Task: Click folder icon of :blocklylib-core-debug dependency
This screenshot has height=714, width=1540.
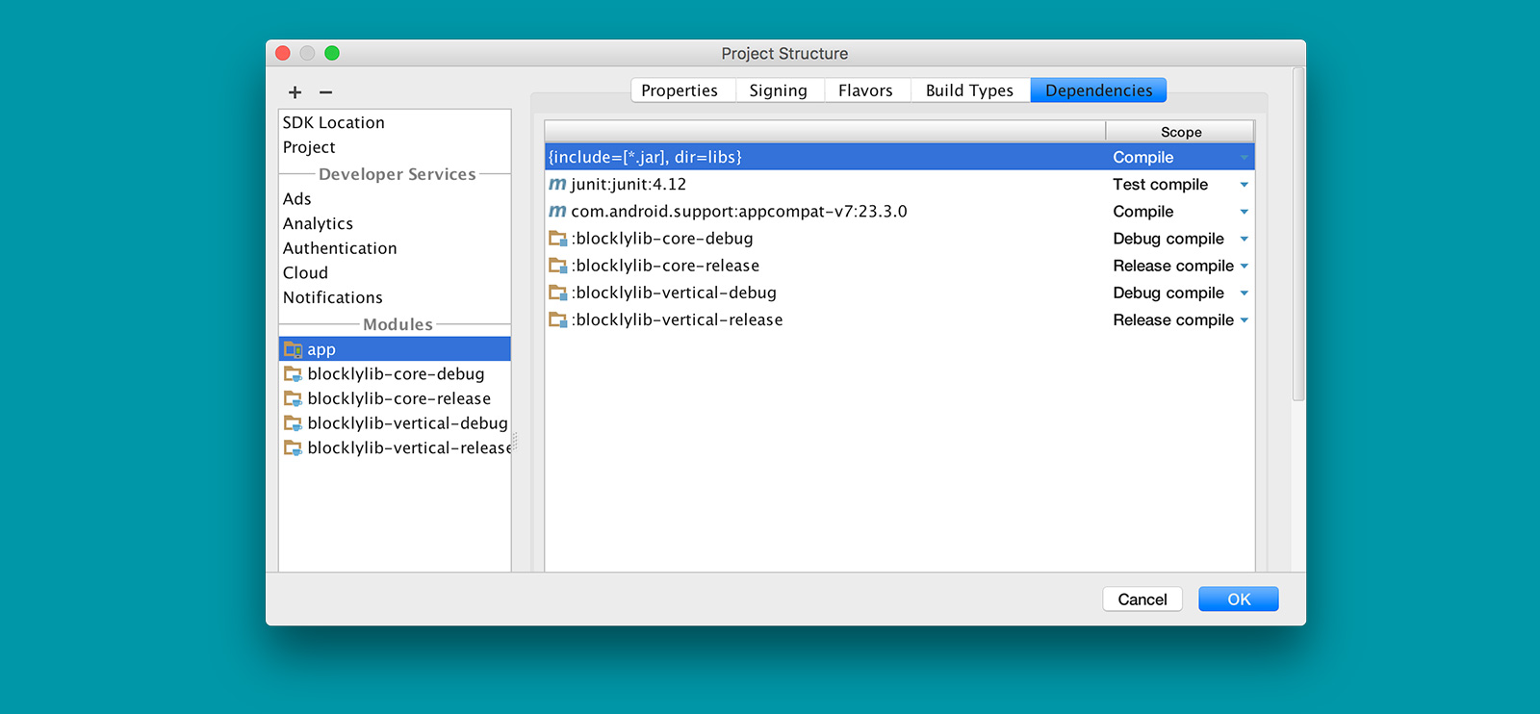Action: pos(557,239)
